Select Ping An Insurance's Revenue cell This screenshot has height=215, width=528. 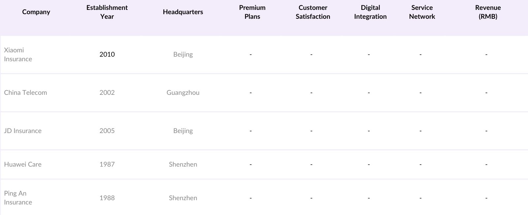[x=486, y=198]
